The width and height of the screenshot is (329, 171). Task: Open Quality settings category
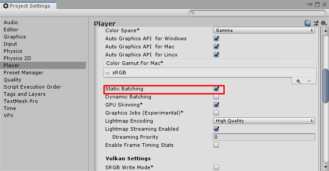[13, 80]
